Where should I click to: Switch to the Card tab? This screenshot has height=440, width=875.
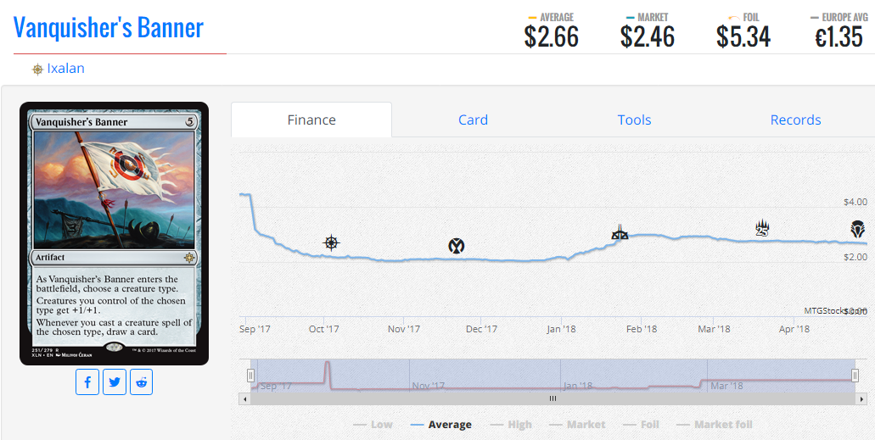pyautogui.click(x=474, y=120)
